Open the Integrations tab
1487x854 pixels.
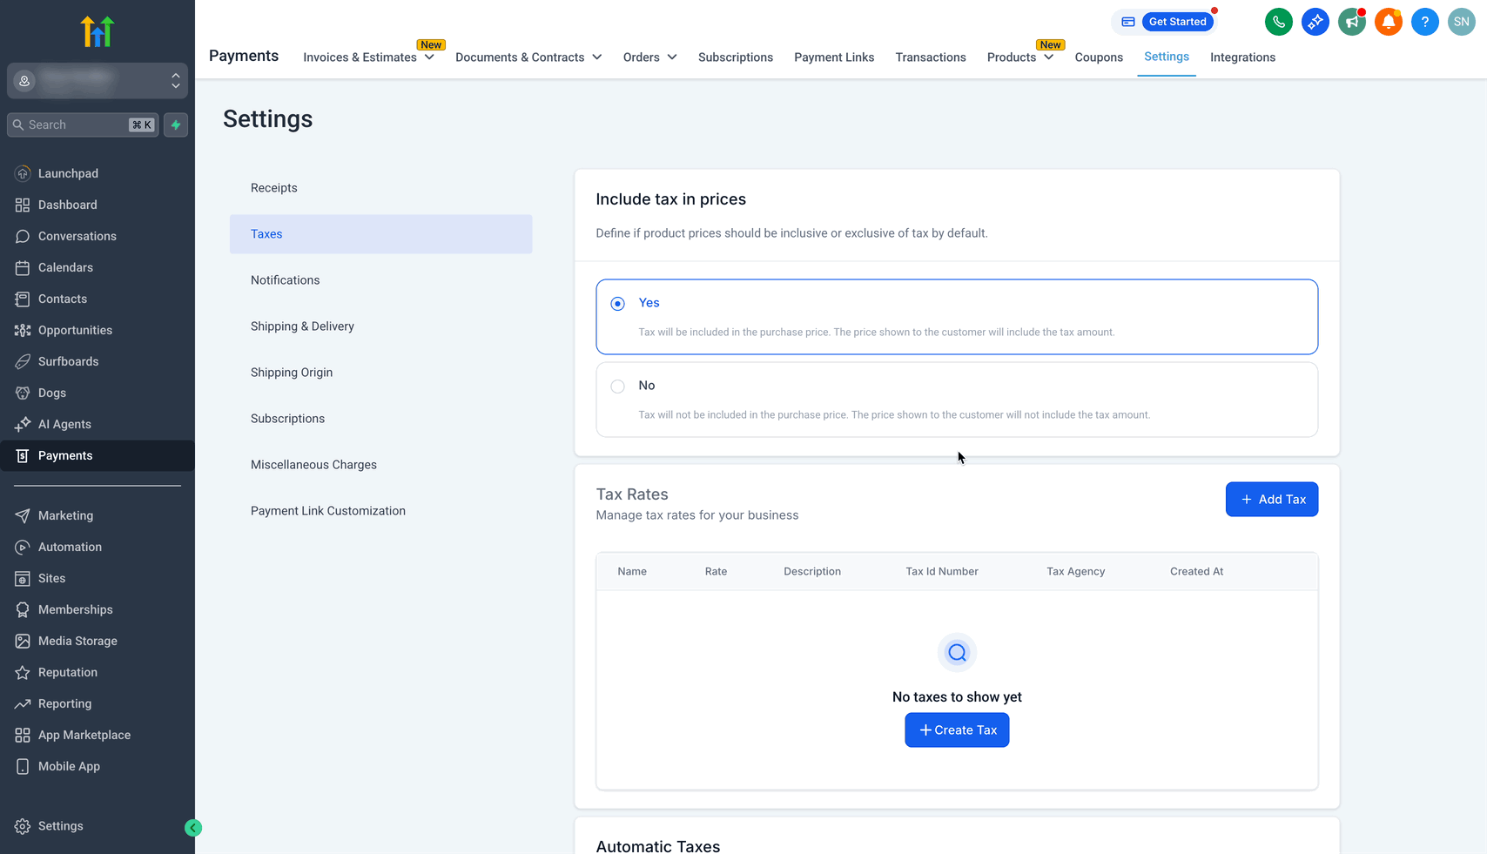point(1242,57)
